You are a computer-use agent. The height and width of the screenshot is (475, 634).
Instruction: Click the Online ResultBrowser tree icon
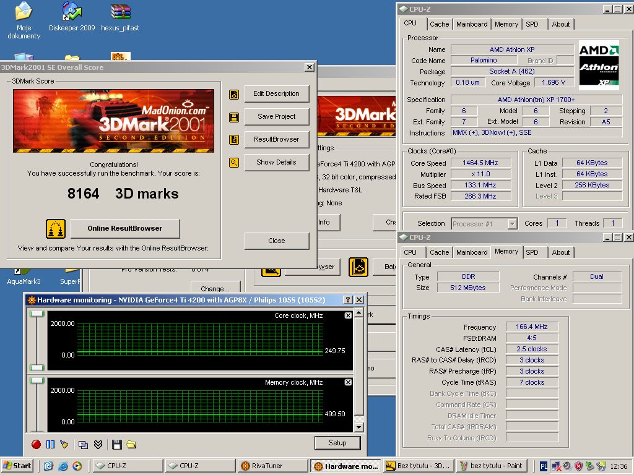pyautogui.click(x=55, y=229)
